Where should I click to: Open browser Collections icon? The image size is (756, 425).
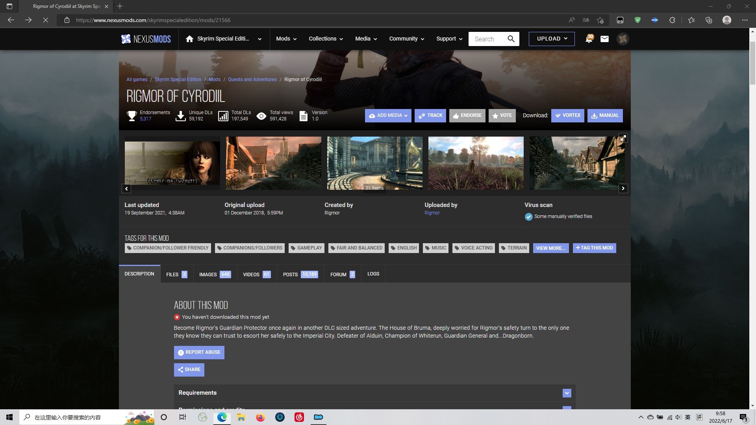[709, 20]
